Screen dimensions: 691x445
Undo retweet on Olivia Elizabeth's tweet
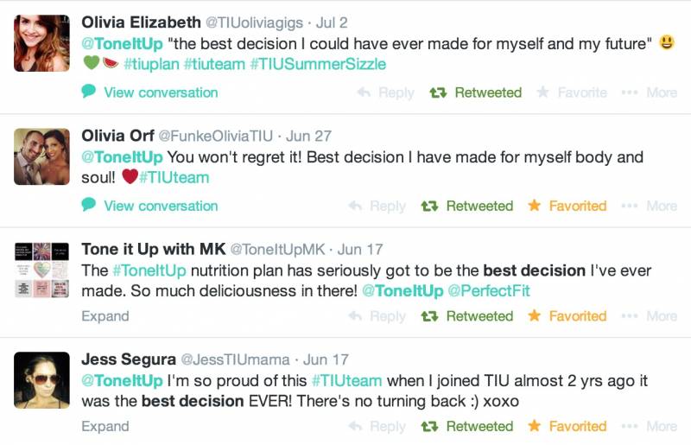(x=476, y=92)
